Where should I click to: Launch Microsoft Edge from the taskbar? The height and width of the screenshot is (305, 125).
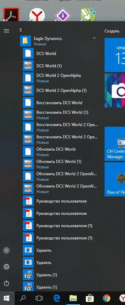[57, 298]
